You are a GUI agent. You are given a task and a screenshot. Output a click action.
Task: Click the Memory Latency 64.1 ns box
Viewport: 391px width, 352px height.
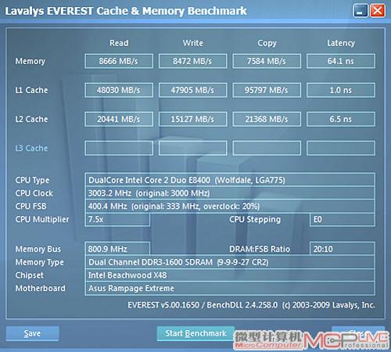[x=341, y=61]
